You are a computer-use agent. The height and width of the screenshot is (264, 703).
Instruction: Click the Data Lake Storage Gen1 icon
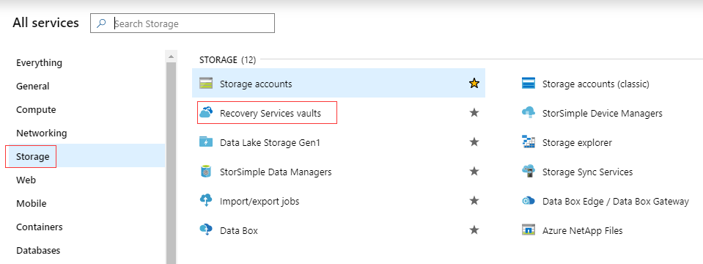206,142
